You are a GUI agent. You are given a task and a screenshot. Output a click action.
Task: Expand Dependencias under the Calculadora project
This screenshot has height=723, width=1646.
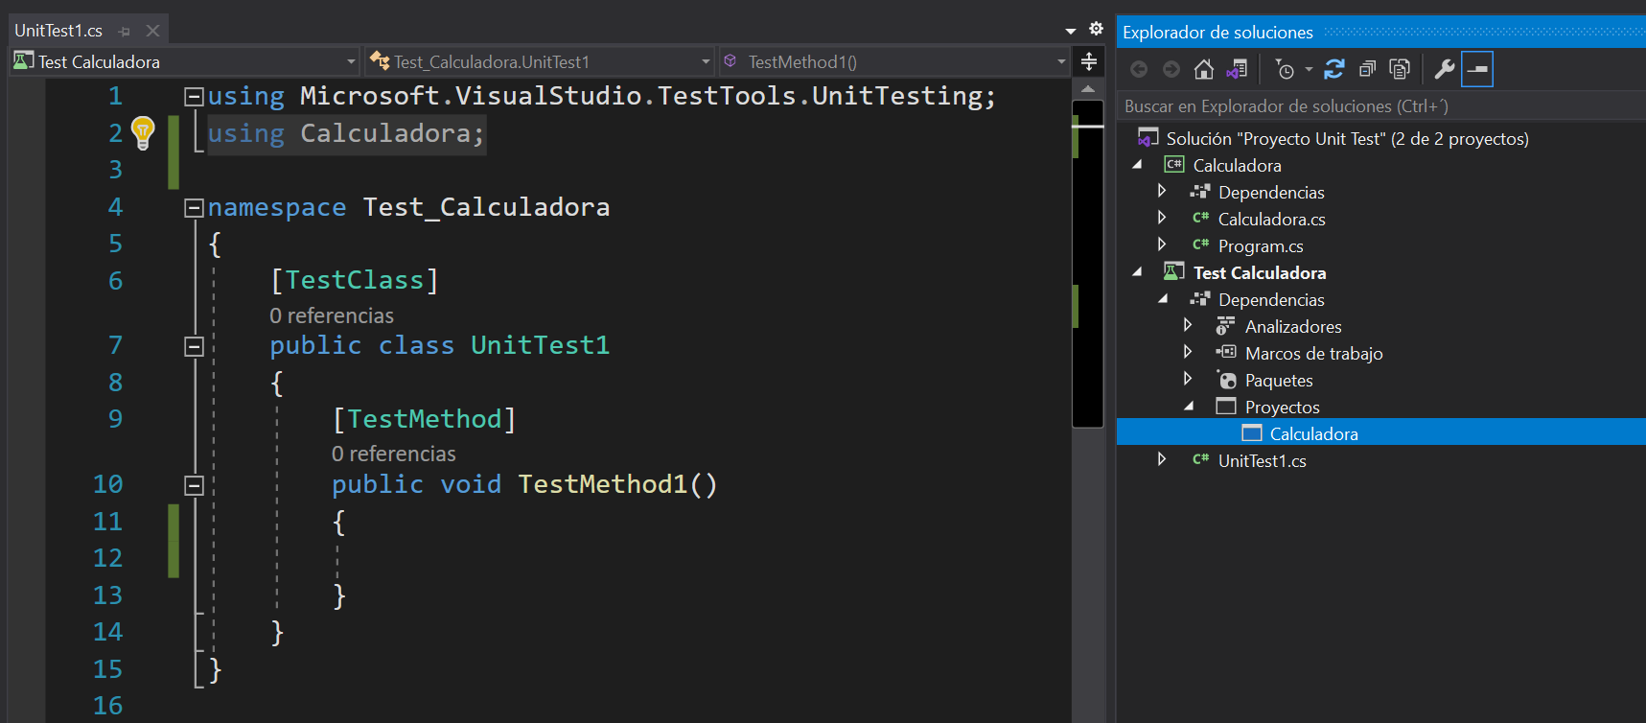pyautogui.click(x=1162, y=191)
